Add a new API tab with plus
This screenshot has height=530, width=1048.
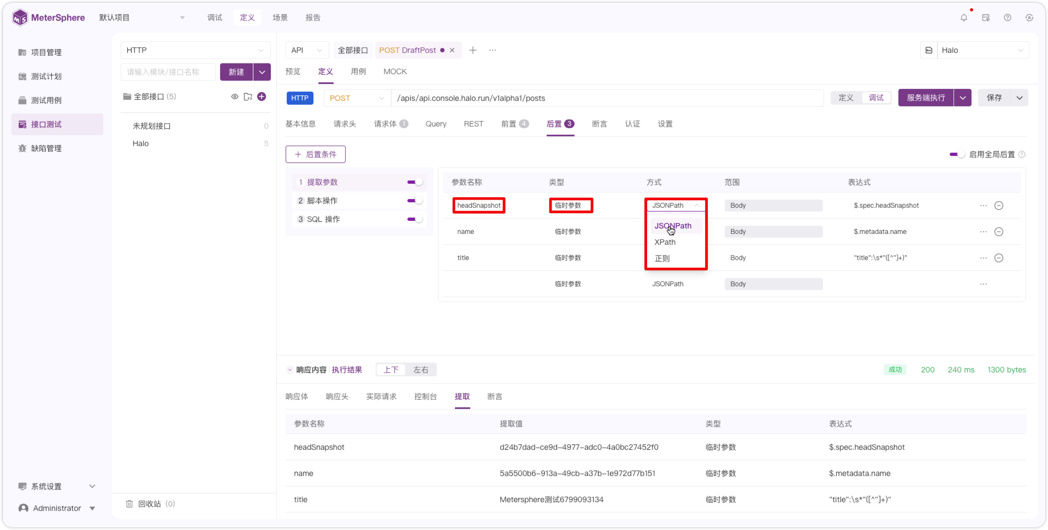(473, 50)
